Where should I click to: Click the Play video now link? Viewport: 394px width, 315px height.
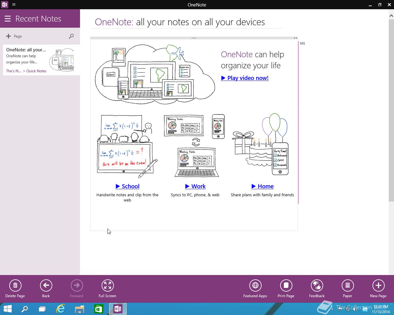245,78
